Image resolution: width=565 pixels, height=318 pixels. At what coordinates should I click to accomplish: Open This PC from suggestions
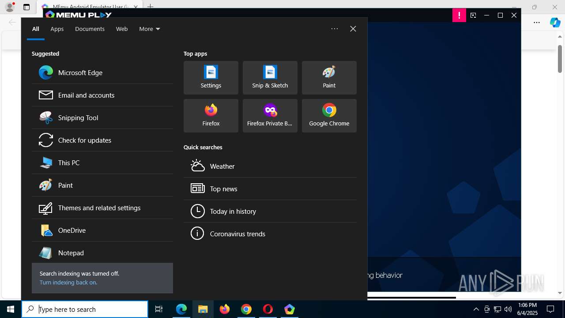click(102, 163)
